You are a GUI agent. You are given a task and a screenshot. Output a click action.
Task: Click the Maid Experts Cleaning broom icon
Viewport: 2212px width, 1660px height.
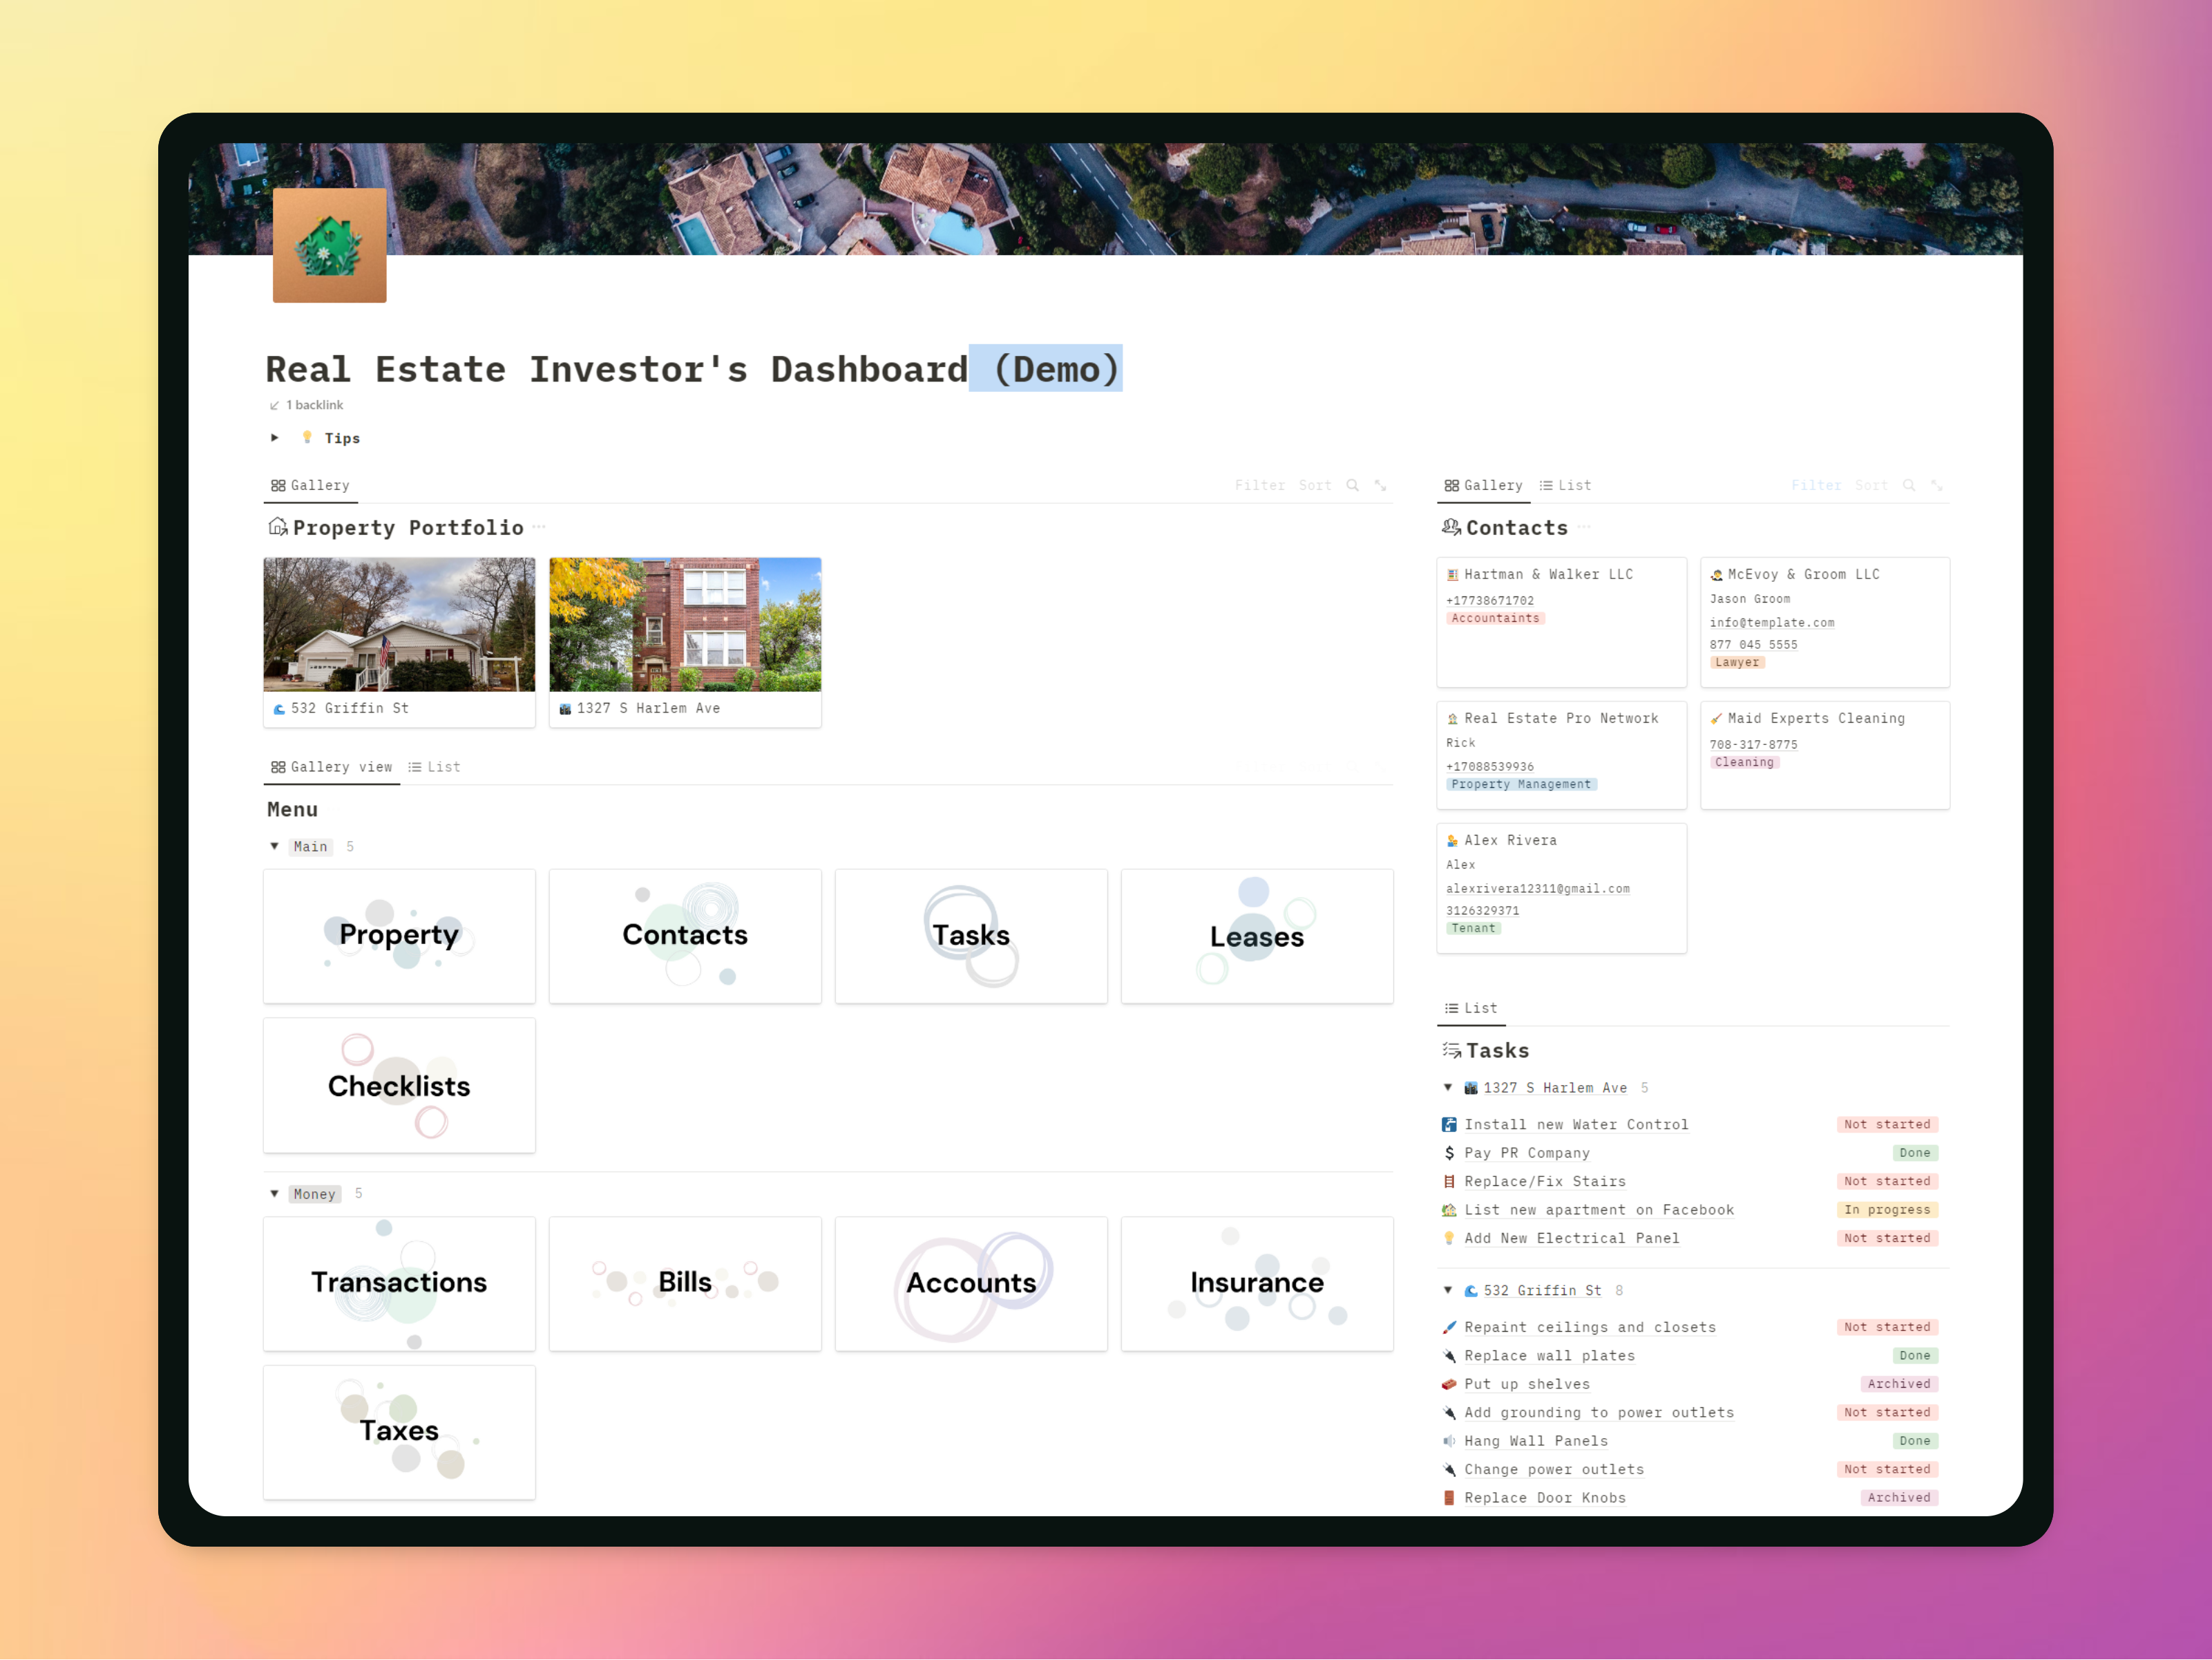(x=1716, y=719)
